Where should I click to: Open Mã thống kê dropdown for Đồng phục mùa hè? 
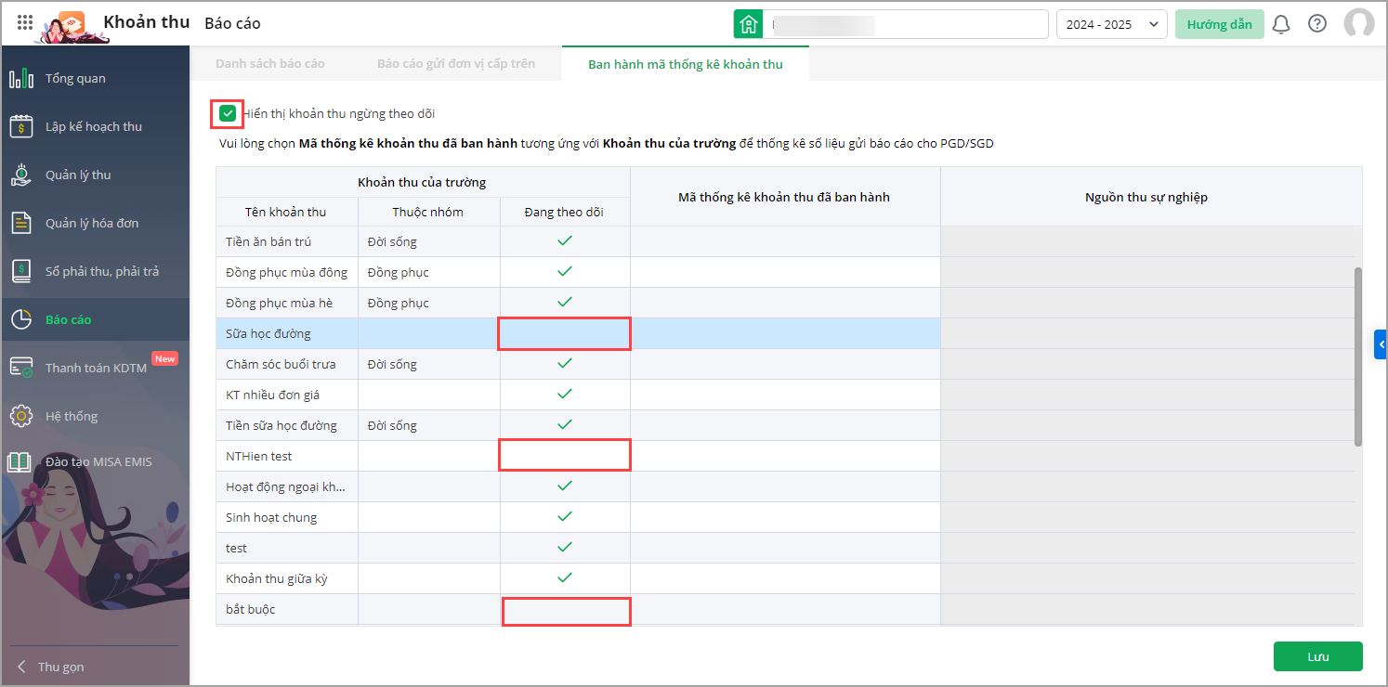click(x=785, y=303)
